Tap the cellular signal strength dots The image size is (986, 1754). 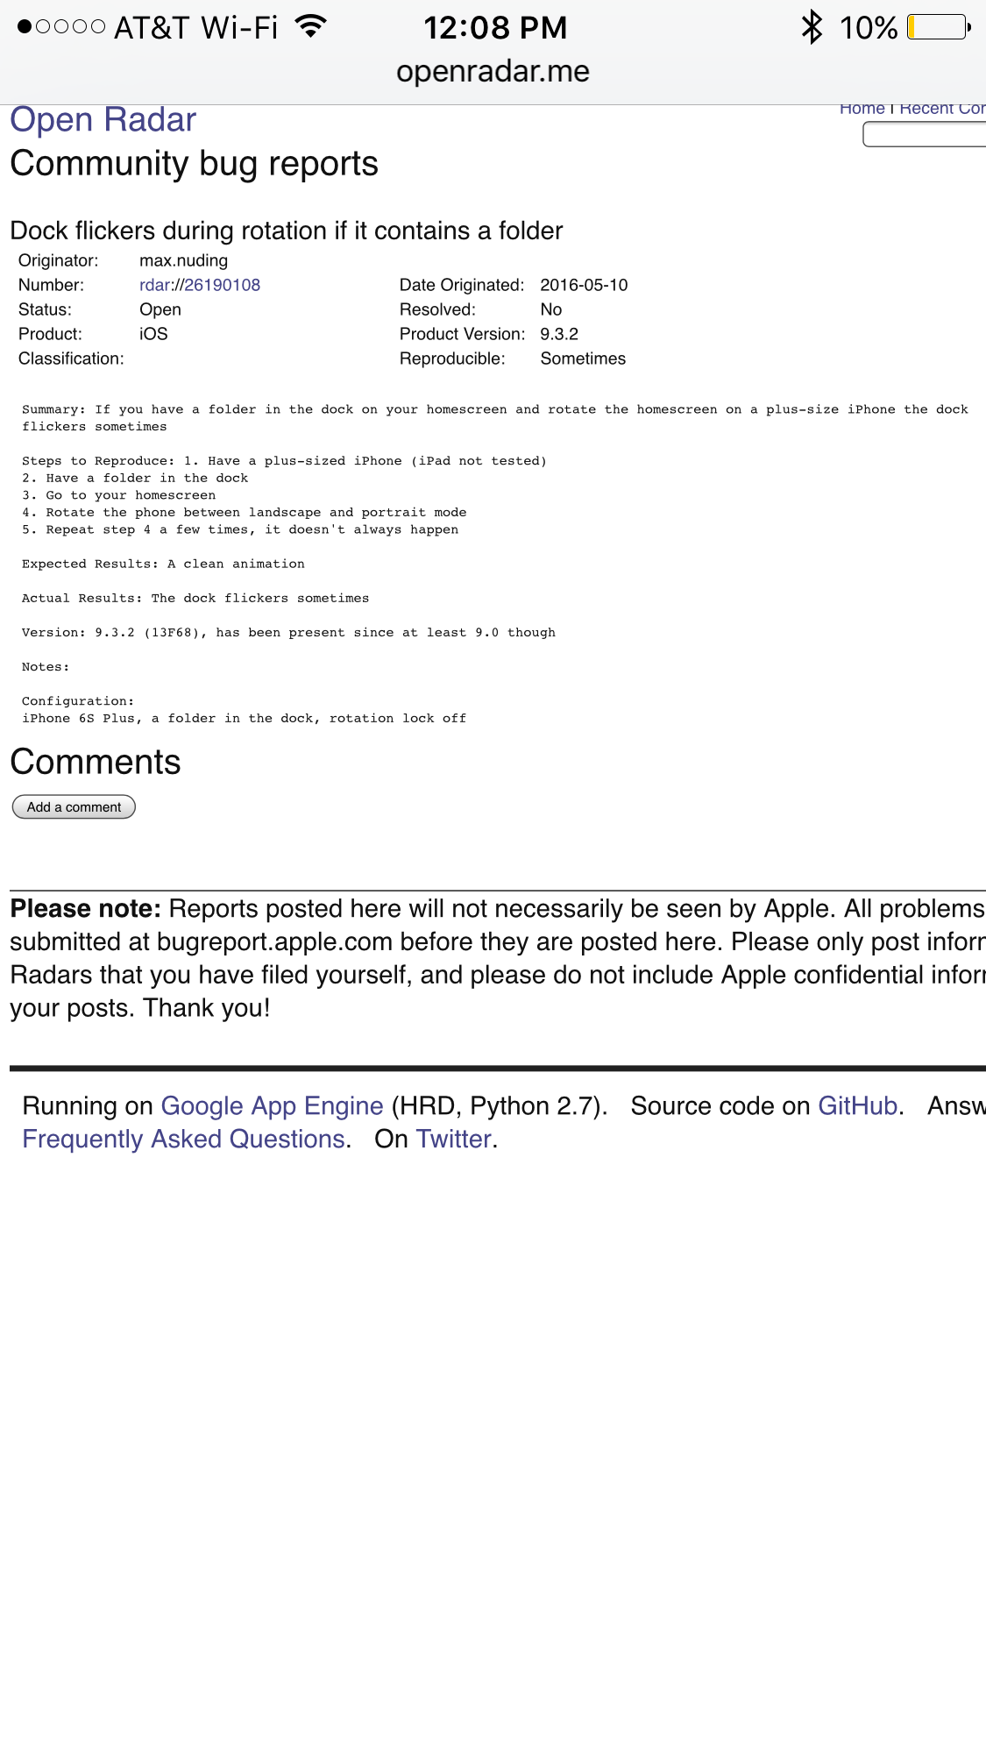click(61, 26)
